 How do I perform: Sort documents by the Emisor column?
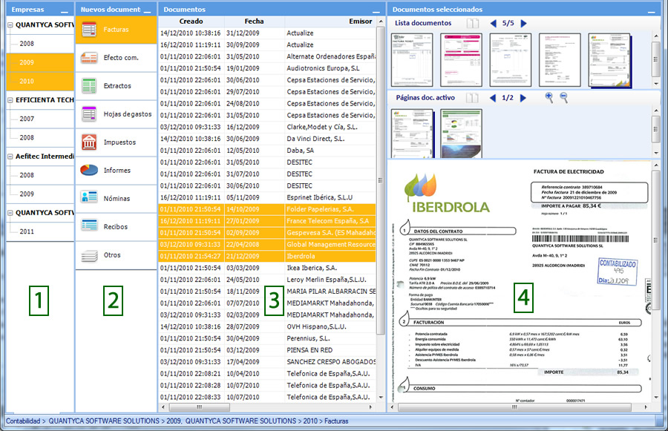[330, 22]
